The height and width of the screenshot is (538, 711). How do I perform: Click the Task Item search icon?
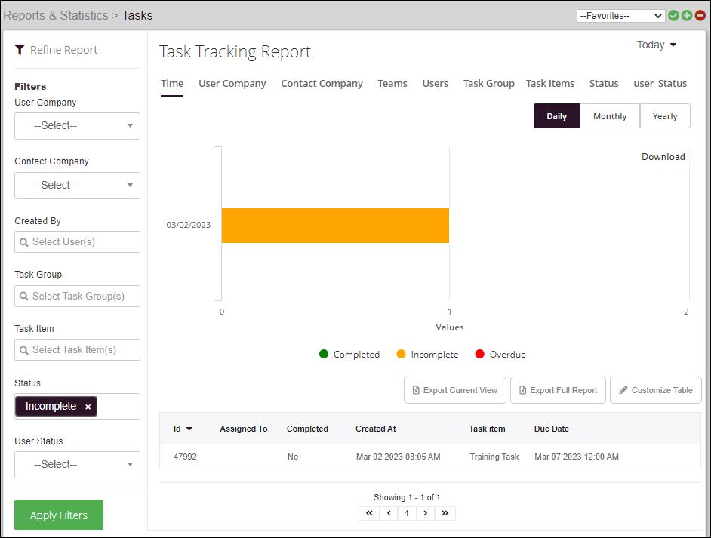pyautogui.click(x=24, y=350)
